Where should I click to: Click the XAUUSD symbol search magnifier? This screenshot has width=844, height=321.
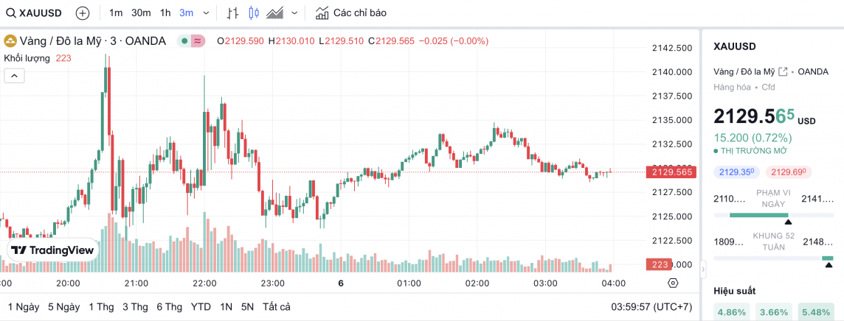coord(12,13)
